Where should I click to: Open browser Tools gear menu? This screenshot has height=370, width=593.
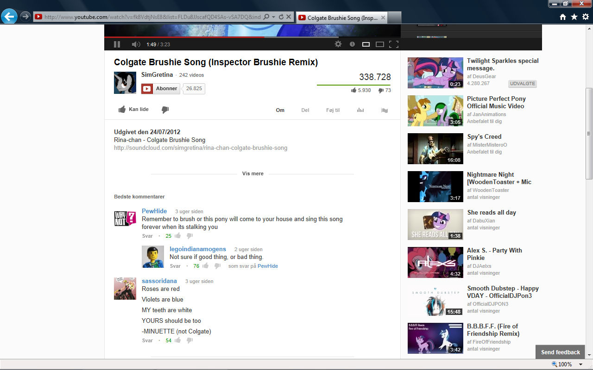pos(586,17)
